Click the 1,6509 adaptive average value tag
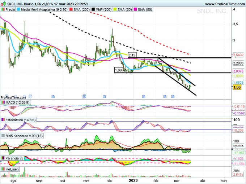This screenshot has width=246, height=184. pyautogui.click(x=238, y=83)
